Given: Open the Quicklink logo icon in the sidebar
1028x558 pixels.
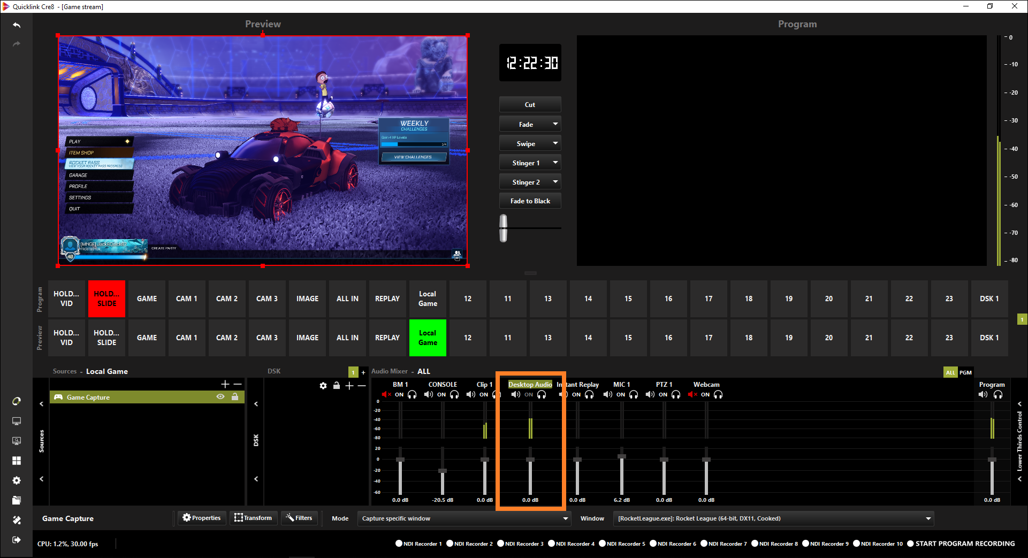Looking at the screenshot, I should [x=17, y=401].
